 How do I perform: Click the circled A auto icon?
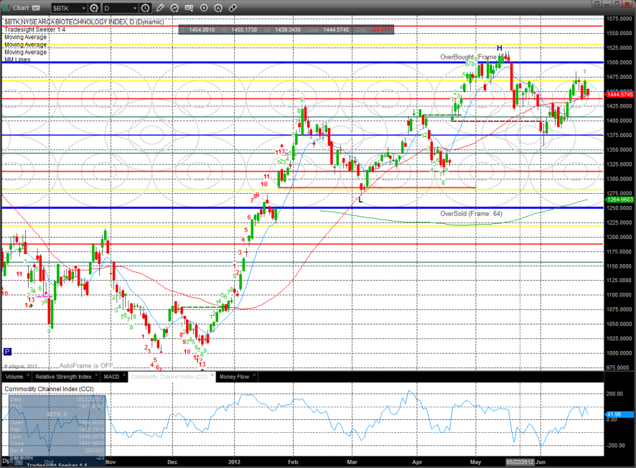tap(218, 8)
